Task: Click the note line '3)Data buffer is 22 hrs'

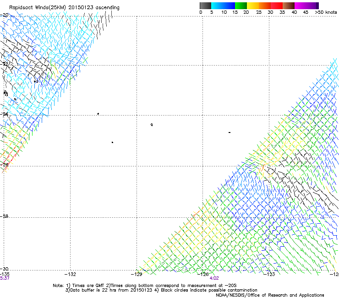Action: [161, 290]
